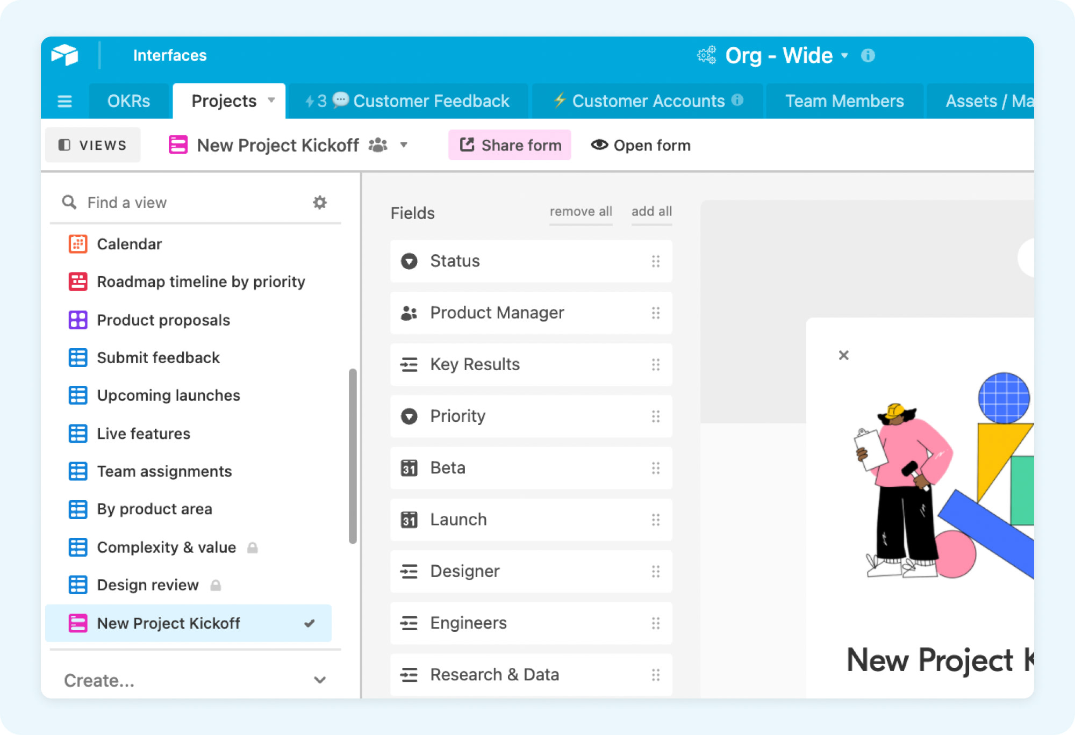
Task: Click the view settings gear icon
Action: pos(320,203)
